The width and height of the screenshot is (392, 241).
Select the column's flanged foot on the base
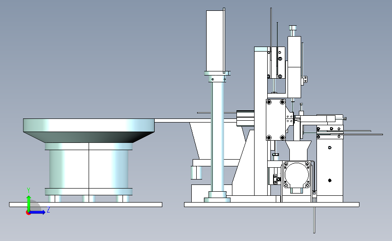click(217, 197)
